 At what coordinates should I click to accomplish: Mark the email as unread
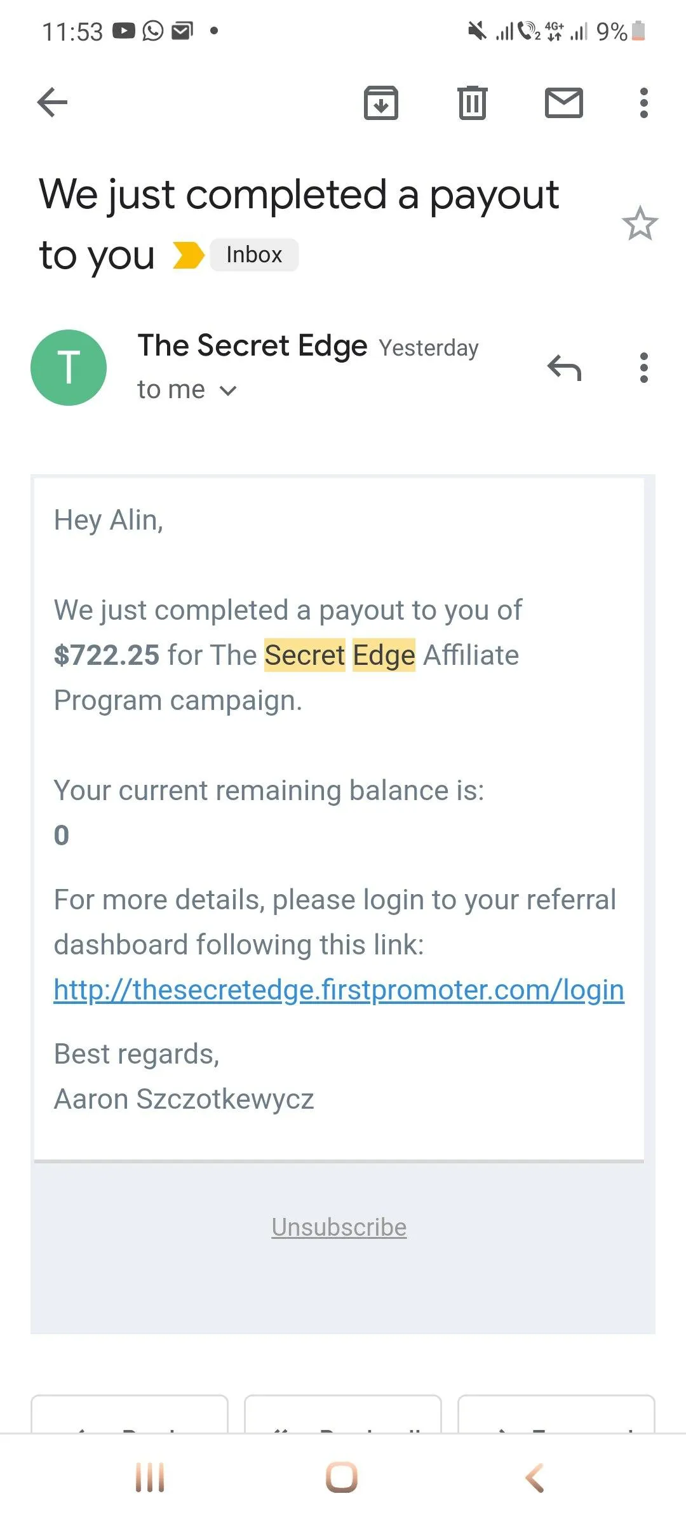564,103
